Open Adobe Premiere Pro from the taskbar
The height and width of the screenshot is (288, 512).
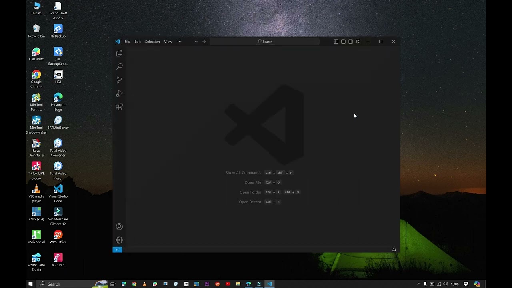[x=207, y=284]
